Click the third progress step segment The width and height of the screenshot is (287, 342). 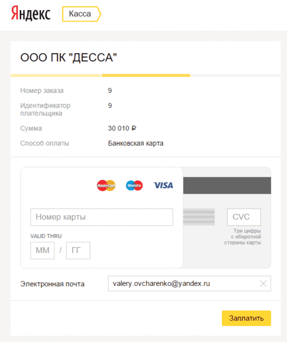coord(236,75)
